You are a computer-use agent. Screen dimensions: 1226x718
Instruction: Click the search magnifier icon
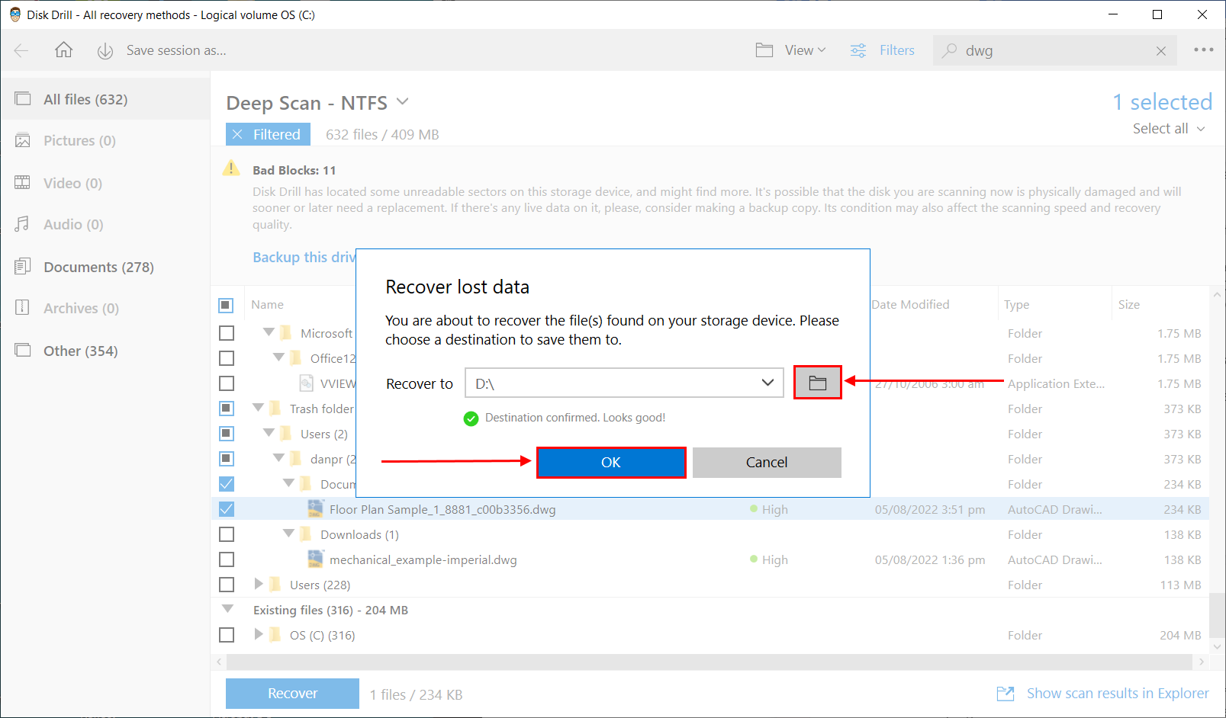tap(949, 50)
